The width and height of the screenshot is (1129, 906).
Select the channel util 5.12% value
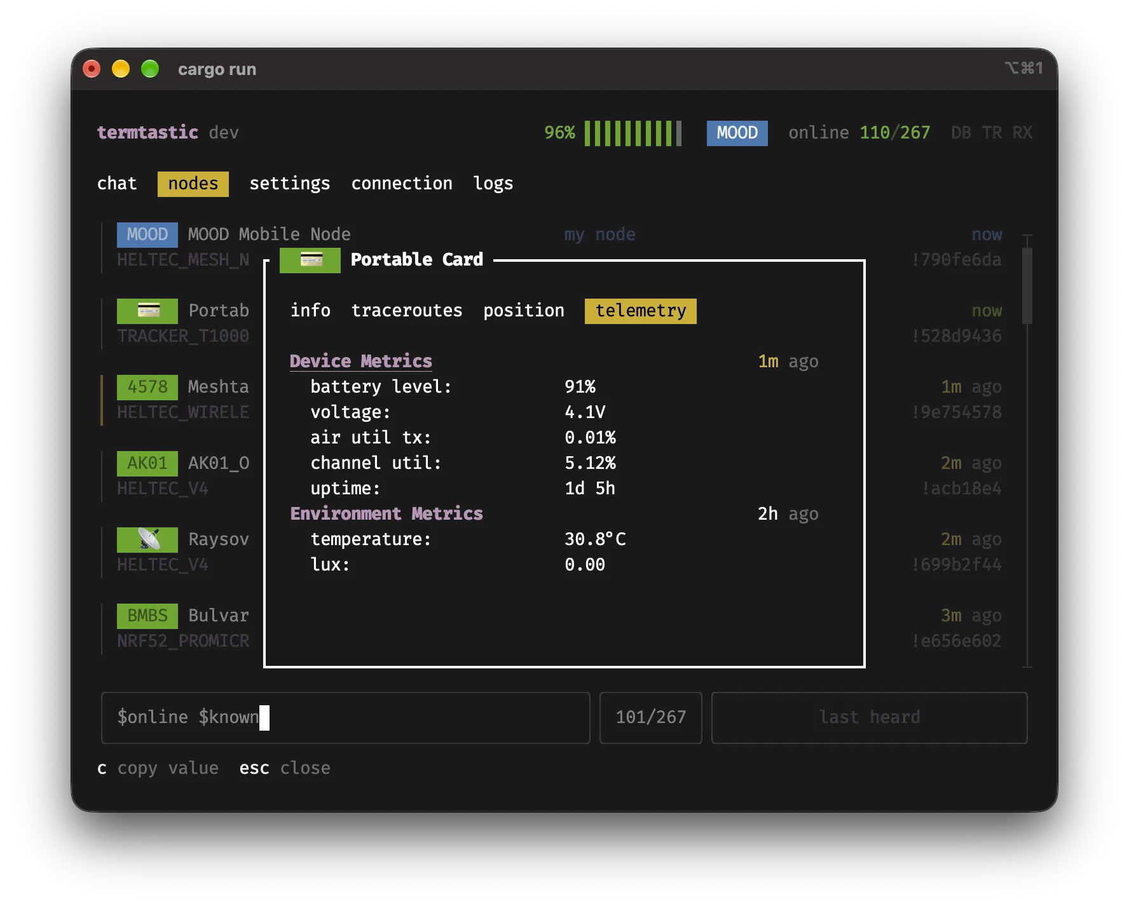[590, 463]
